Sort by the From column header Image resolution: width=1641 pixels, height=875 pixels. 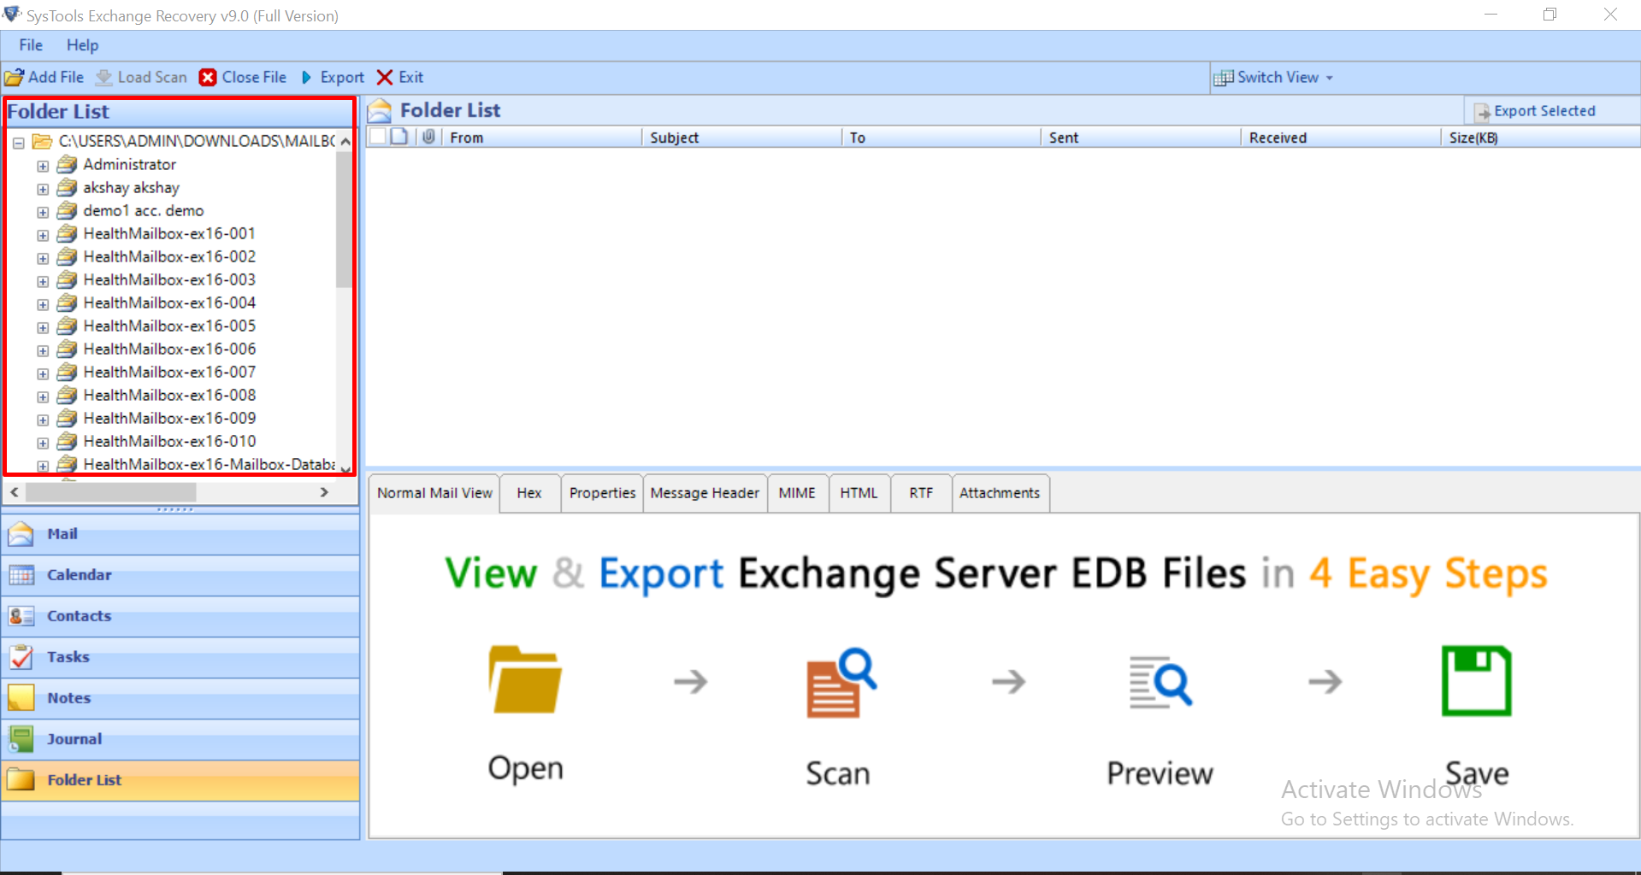(x=541, y=138)
